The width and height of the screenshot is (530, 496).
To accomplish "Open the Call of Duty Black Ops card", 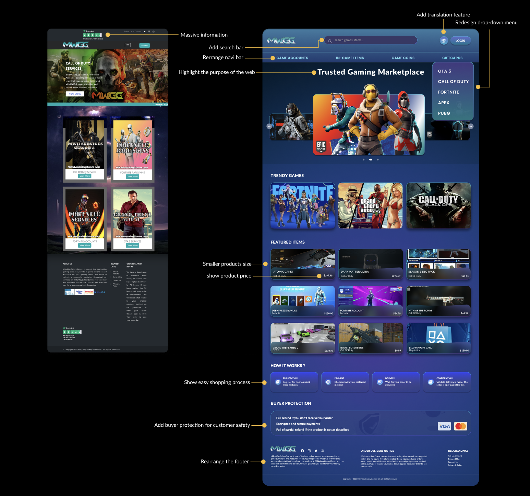I will point(438,205).
